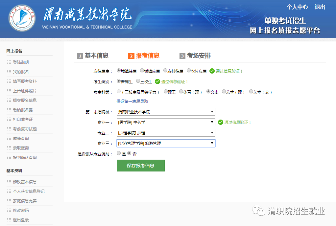Screen dimensions: 336x226
Task: Click the orange step 2 number badge
Action: (131, 56)
